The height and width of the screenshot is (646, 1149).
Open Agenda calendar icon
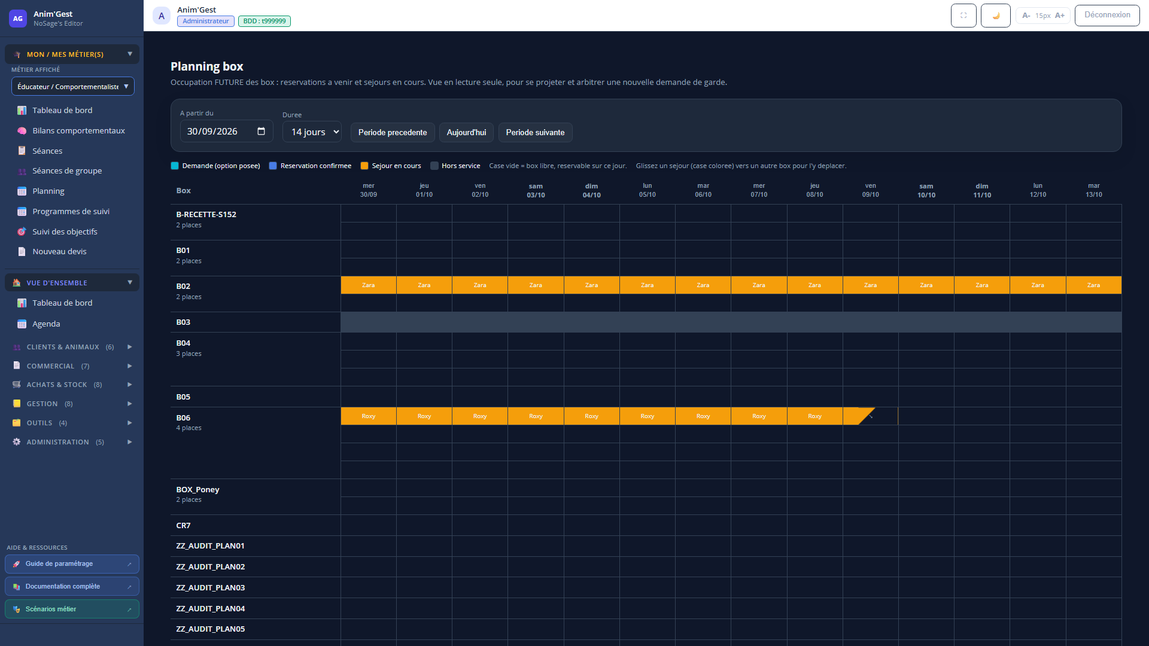[x=22, y=324]
